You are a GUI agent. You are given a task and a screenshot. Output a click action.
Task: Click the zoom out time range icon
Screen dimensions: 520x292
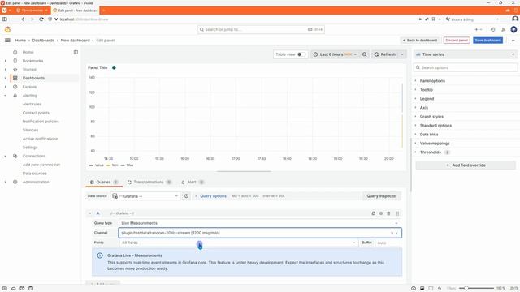[x=365, y=54]
